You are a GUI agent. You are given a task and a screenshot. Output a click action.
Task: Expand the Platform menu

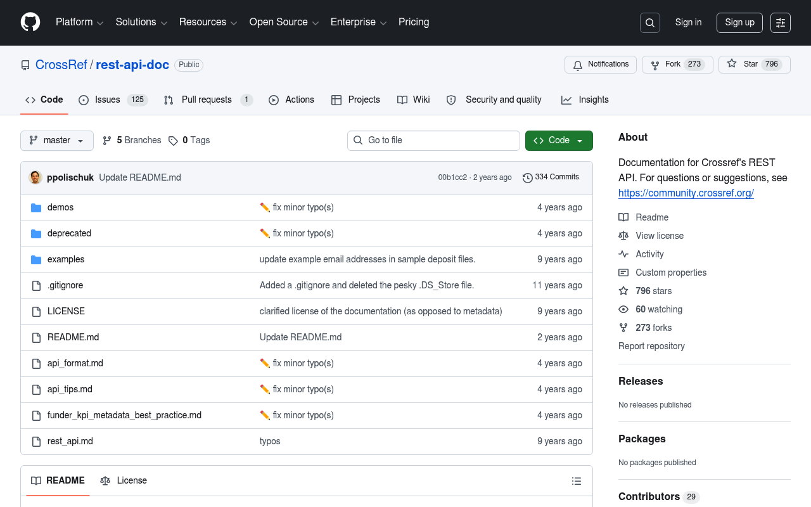point(79,22)
